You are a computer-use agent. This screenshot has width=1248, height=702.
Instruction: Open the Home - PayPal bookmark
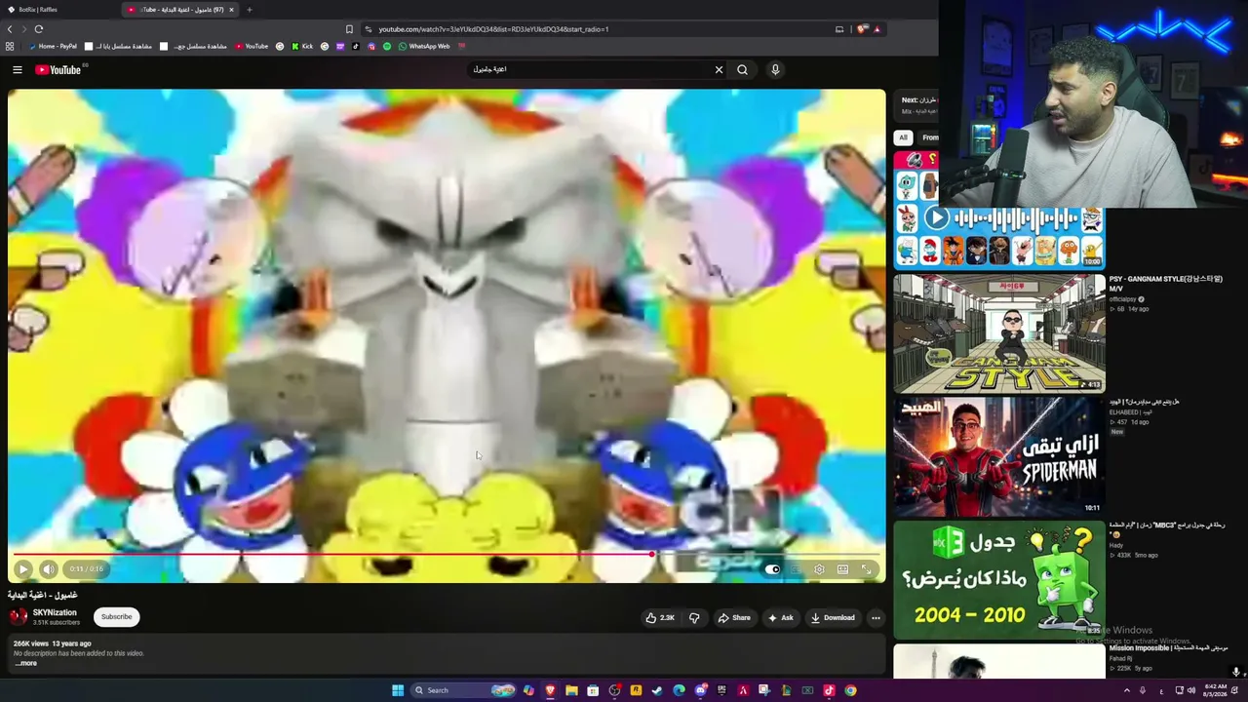pos(54,46)
